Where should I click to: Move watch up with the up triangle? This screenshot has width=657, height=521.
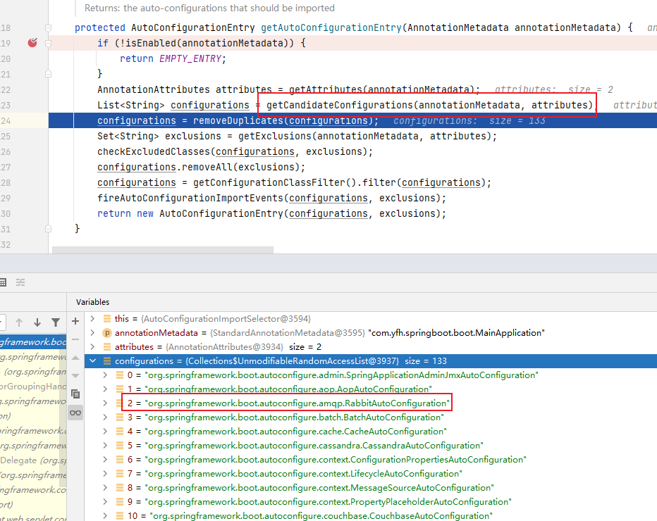(75, 358)
